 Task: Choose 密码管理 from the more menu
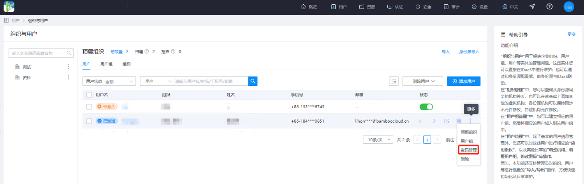[469, 150]
